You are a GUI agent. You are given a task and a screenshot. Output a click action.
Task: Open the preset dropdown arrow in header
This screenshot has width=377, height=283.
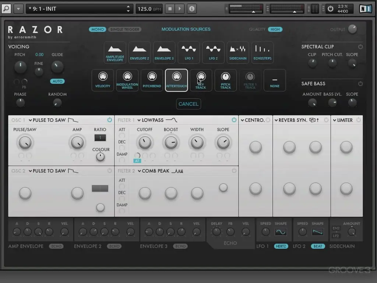click(18, 9)
